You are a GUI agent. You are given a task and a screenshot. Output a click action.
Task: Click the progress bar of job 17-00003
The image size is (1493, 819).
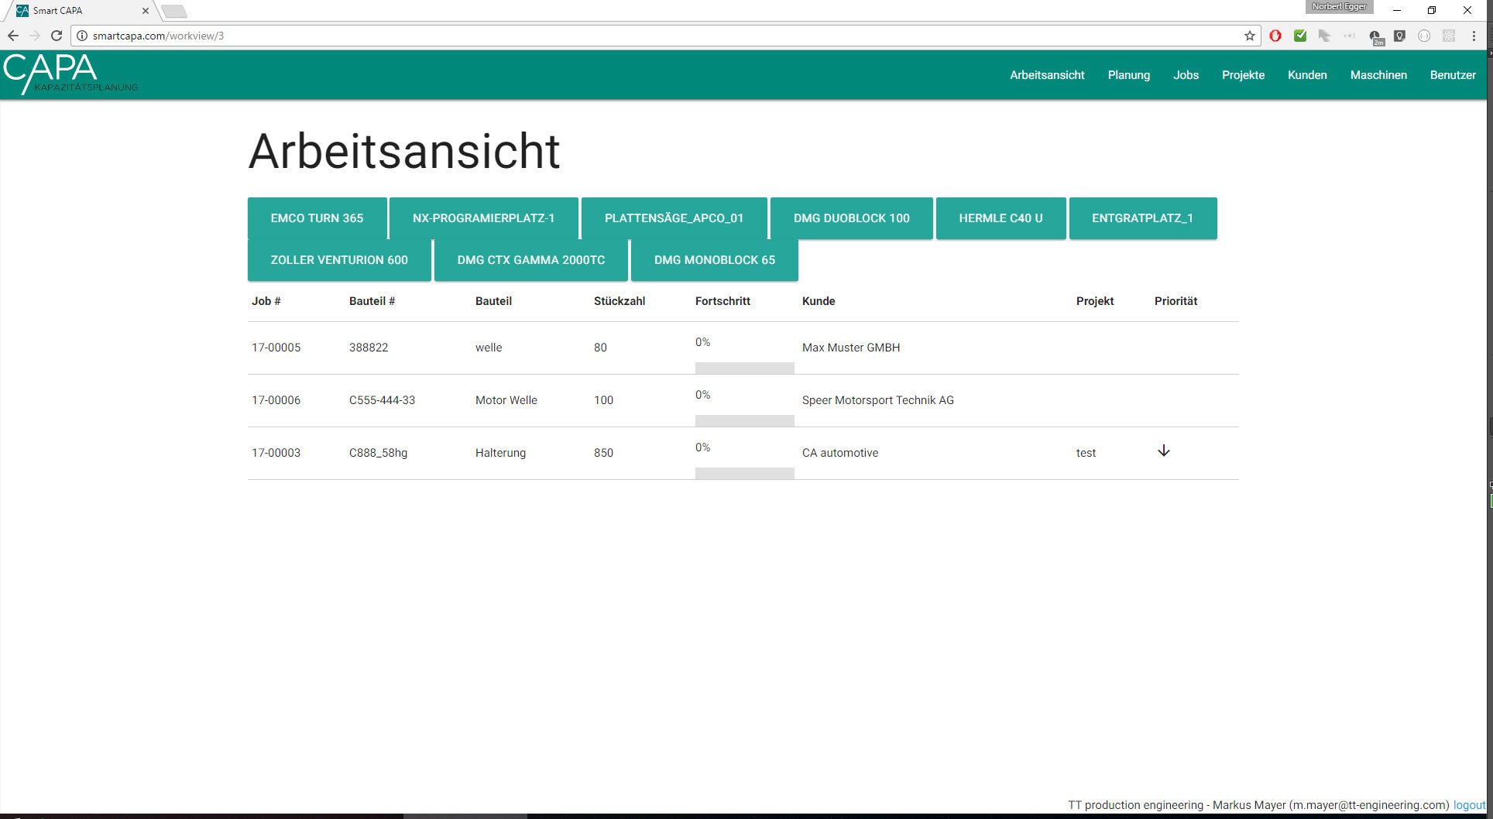(744, 474)
